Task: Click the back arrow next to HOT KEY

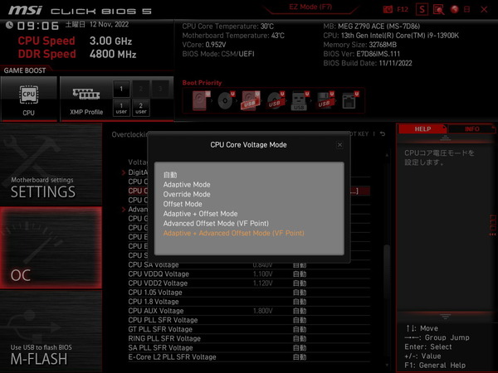Action: click(383, 134)
